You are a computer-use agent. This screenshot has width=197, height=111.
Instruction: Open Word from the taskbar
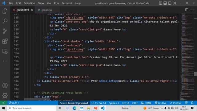point(81,108)
